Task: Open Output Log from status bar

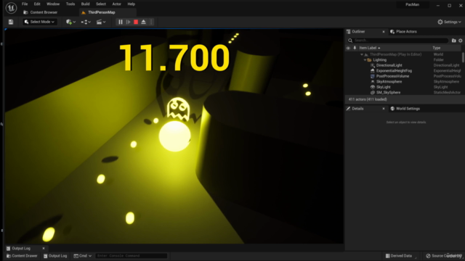Action: coord(55,256)
